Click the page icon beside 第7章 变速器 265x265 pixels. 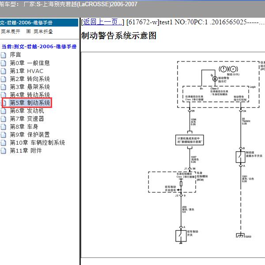4,119
